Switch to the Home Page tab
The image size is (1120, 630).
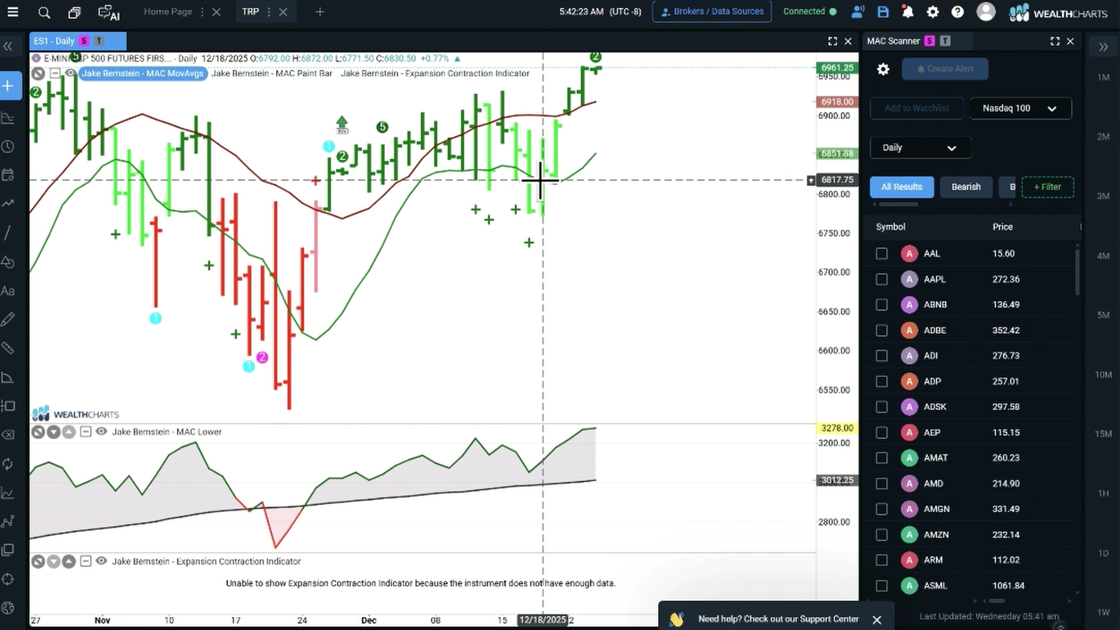point(167,12)
